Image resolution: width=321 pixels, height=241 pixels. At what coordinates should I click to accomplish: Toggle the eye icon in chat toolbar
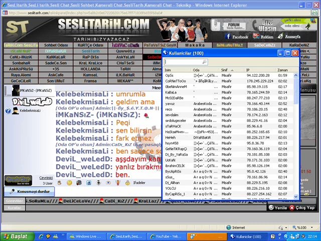(108, 183)
